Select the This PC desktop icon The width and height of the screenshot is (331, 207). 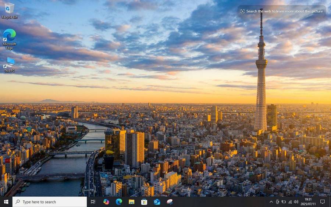(x=9, y=65)
